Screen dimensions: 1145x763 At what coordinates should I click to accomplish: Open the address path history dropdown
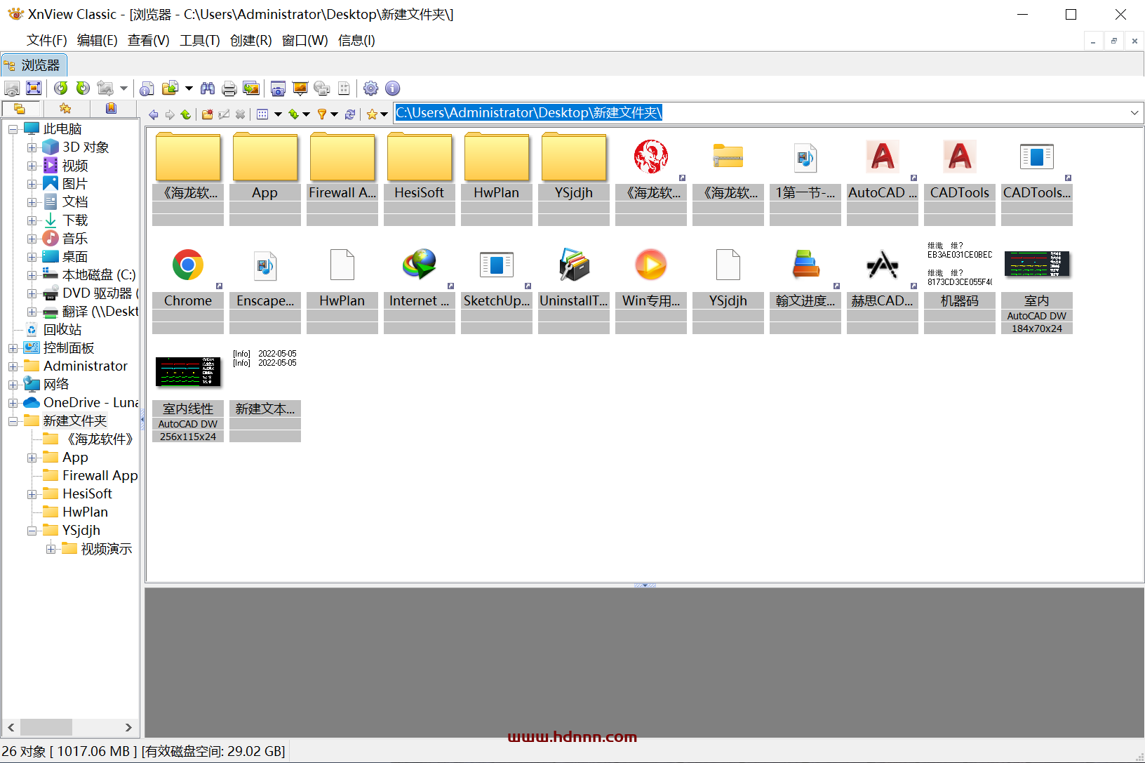pos(1134,113)
